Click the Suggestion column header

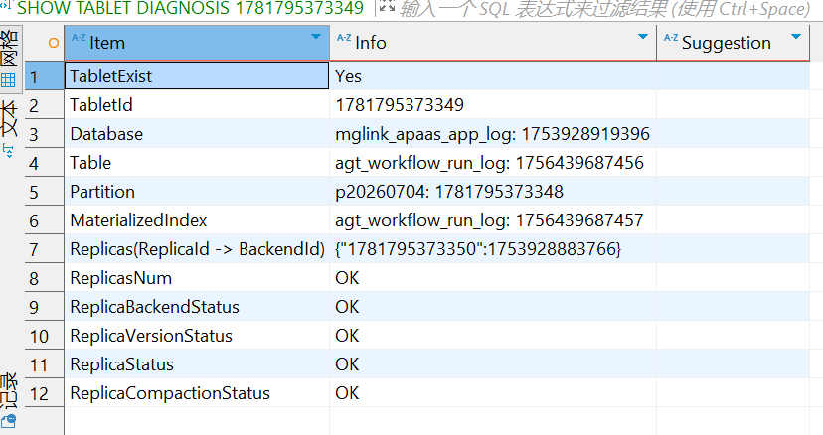coord(734,43)
